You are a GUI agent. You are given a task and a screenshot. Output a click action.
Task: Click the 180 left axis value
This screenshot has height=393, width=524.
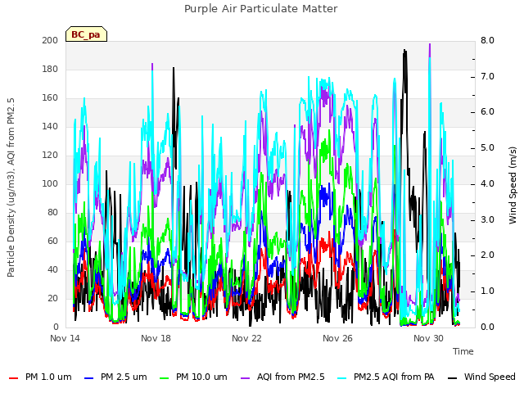pyautogui.click(x=50, y=69)
